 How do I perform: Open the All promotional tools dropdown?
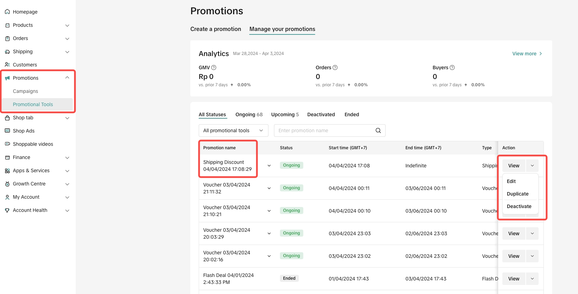(x=233, y=130)
